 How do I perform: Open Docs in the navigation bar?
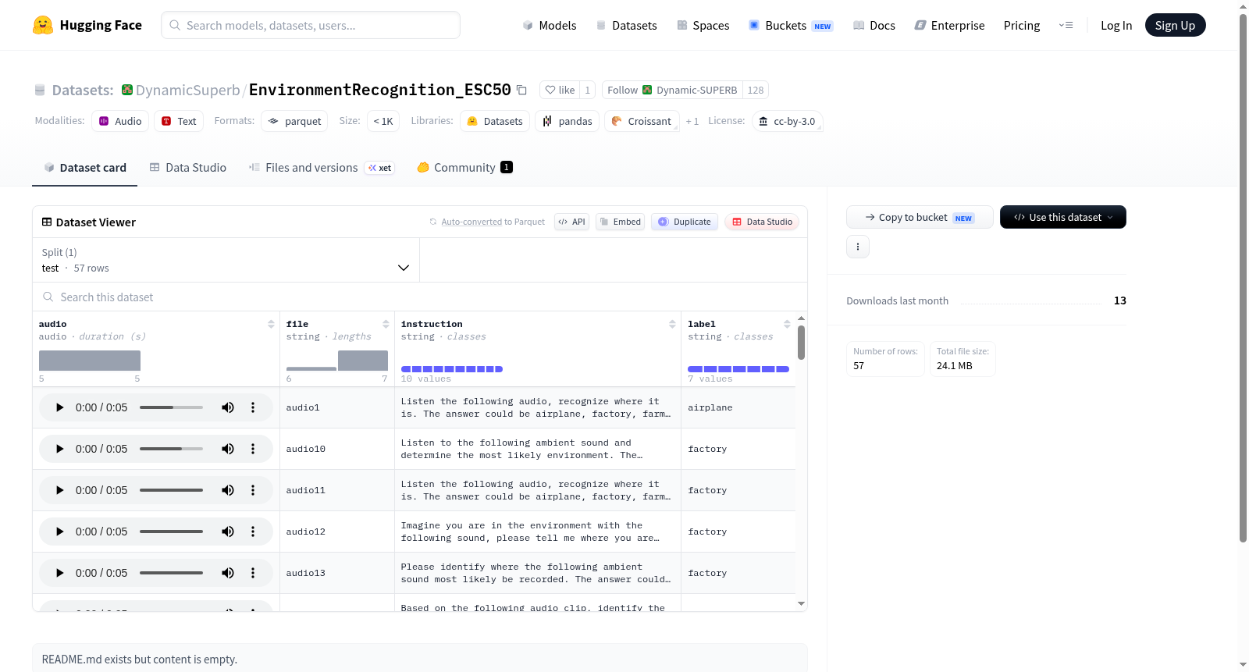point(874,25)
